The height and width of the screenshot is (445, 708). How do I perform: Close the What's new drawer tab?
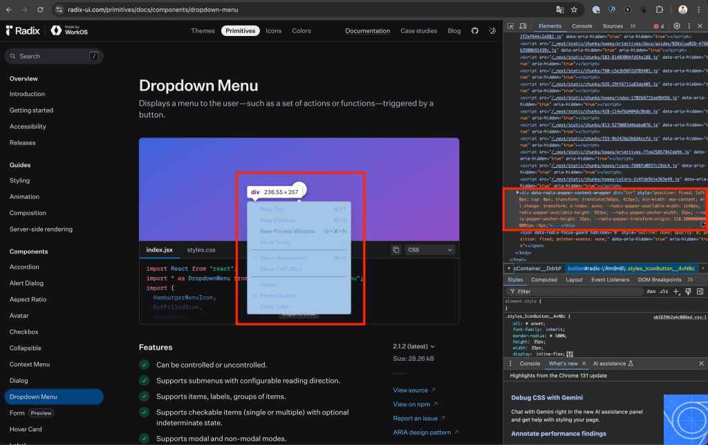click(x=584, y=363)
